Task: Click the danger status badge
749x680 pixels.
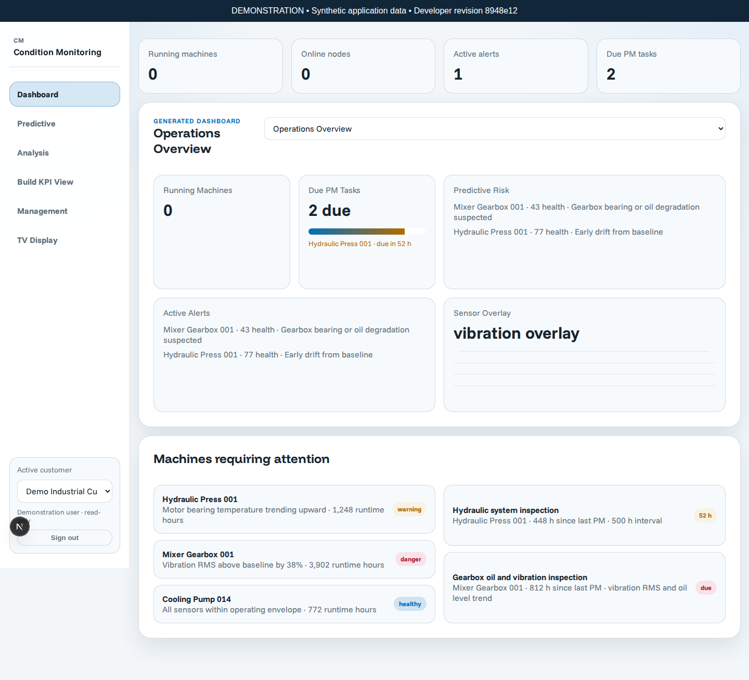Action: 411,559
